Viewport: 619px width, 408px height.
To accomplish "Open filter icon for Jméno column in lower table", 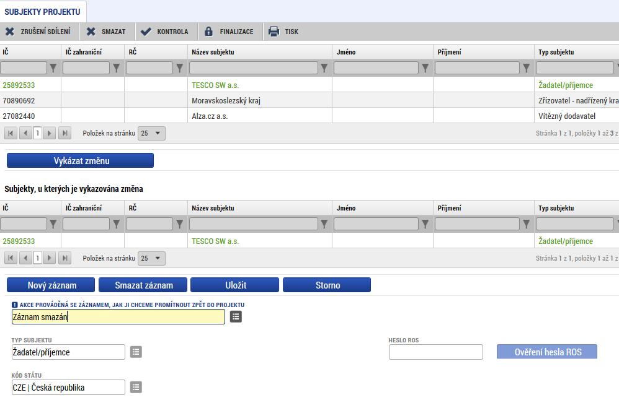I will 425,224.
